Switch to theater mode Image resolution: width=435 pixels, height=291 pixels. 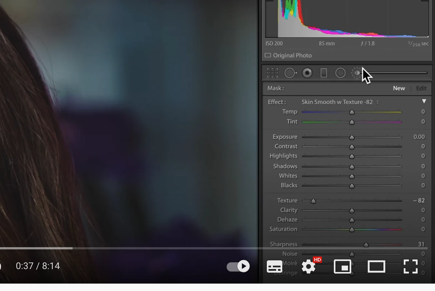376,266
